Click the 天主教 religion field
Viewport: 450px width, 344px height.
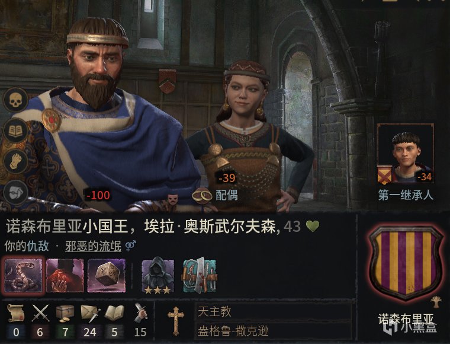[274, 311]
